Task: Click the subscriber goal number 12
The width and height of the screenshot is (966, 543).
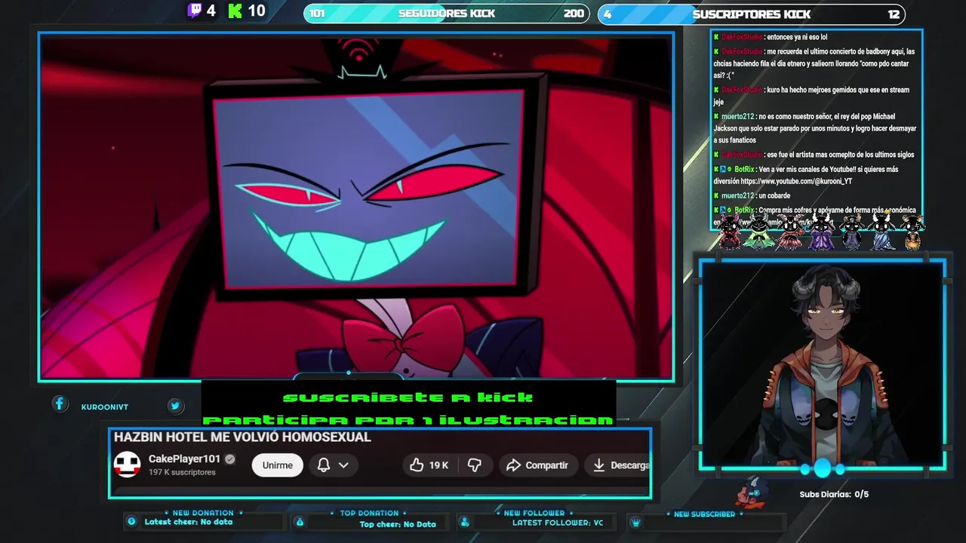Action: click(894, 14)
